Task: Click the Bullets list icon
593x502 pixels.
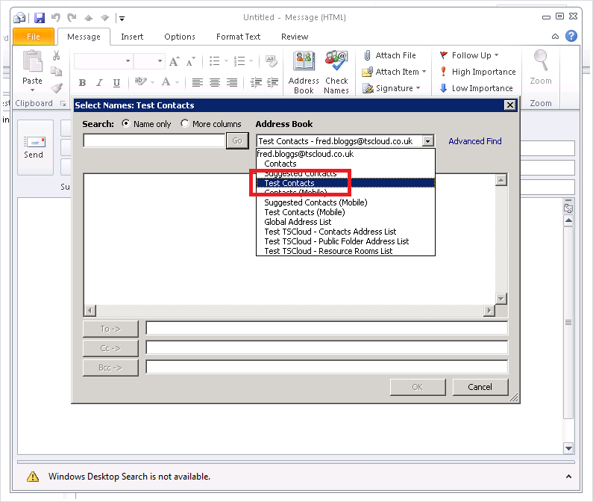Action: (x=214, y=61)
